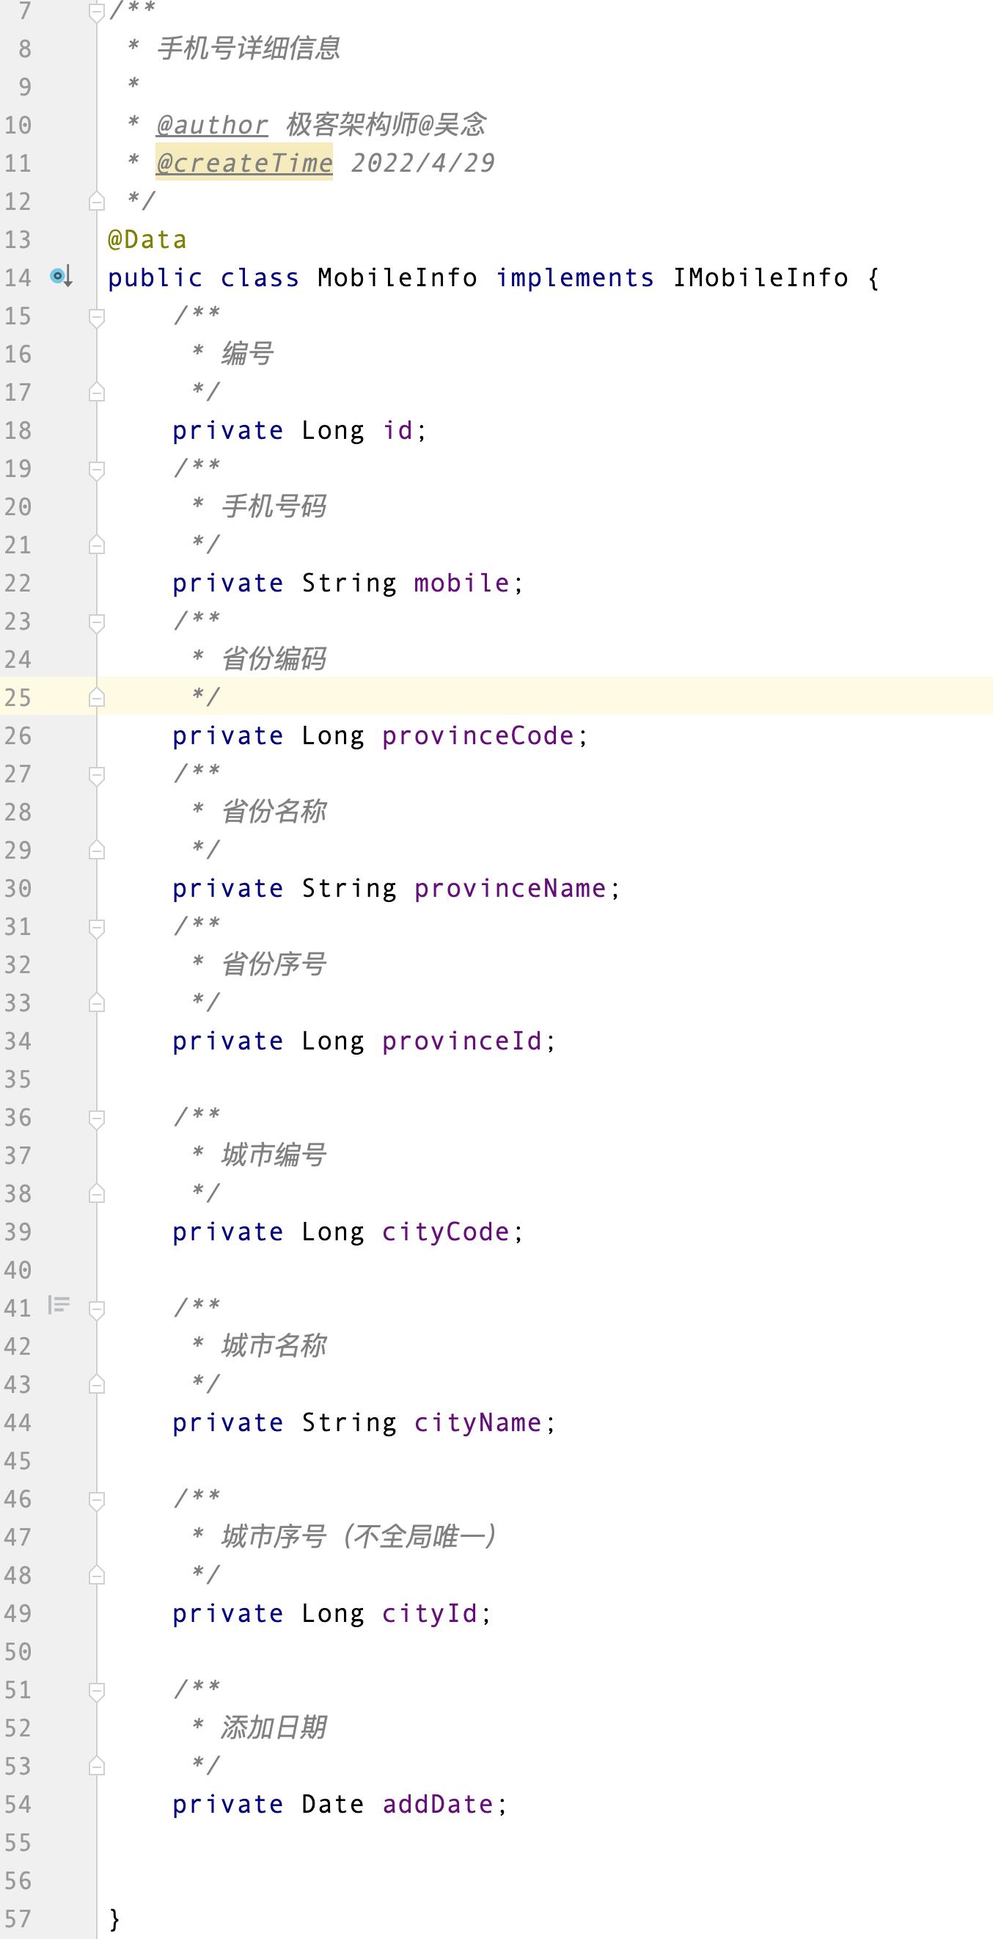
Task: Fold the 城市序号 comment block at line 46
Action: [x=96, y=1500]
